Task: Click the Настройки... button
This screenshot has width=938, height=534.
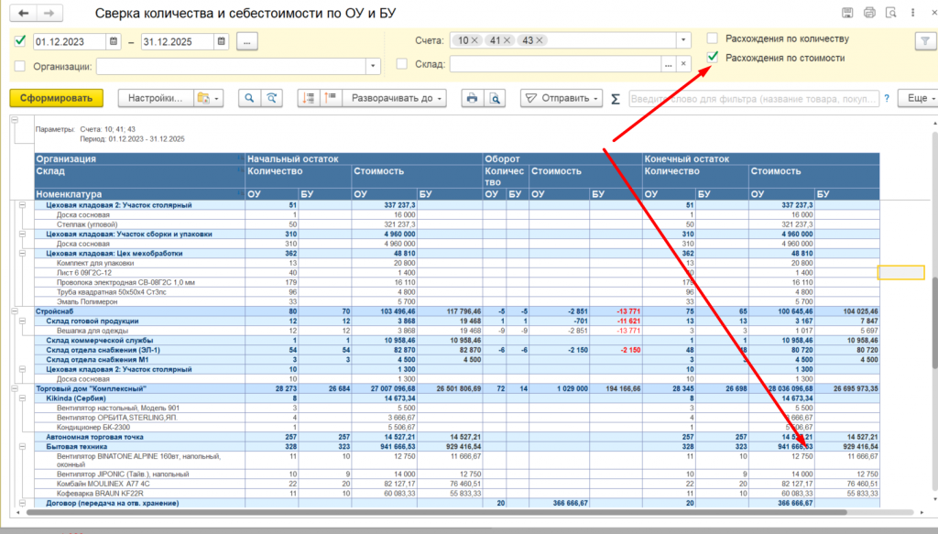Action: coord(156,98)
